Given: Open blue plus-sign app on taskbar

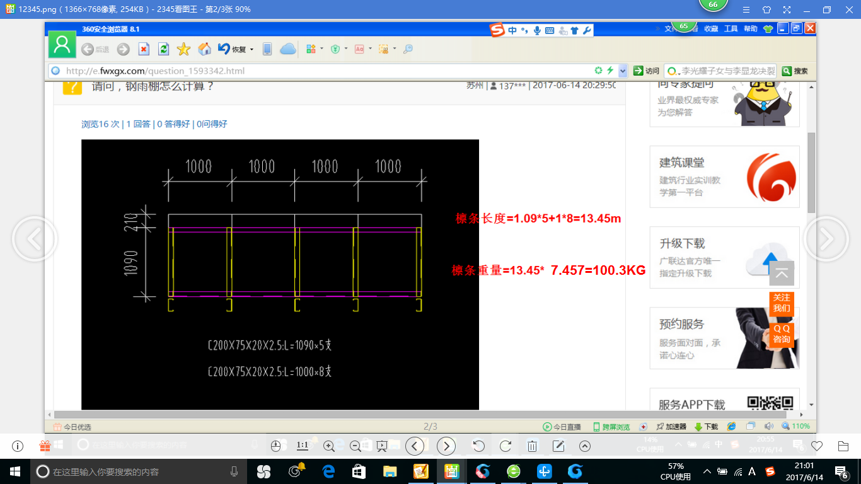Looking at the screenshot, I should click(544, 471).
